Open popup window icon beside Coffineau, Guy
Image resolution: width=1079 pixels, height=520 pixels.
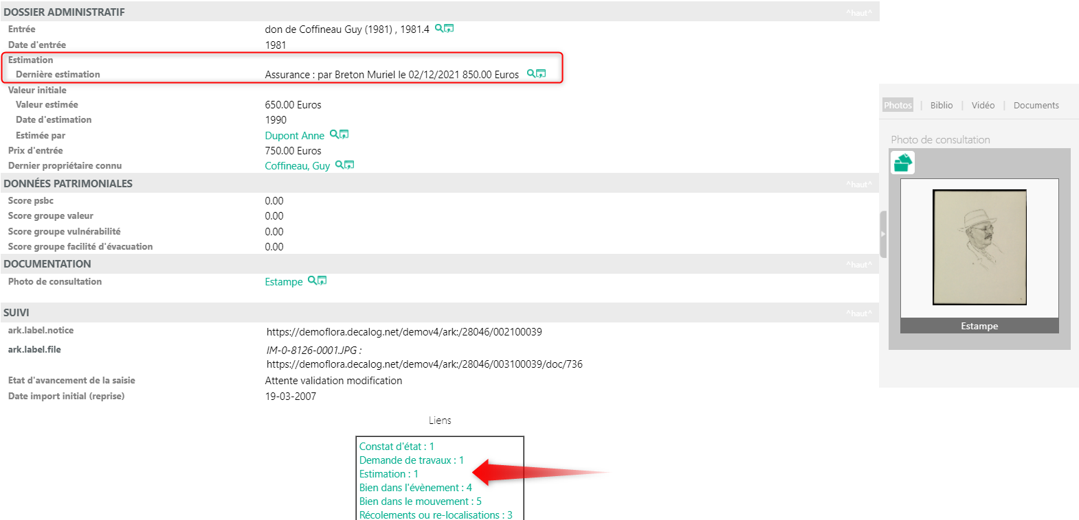[349, 165]
